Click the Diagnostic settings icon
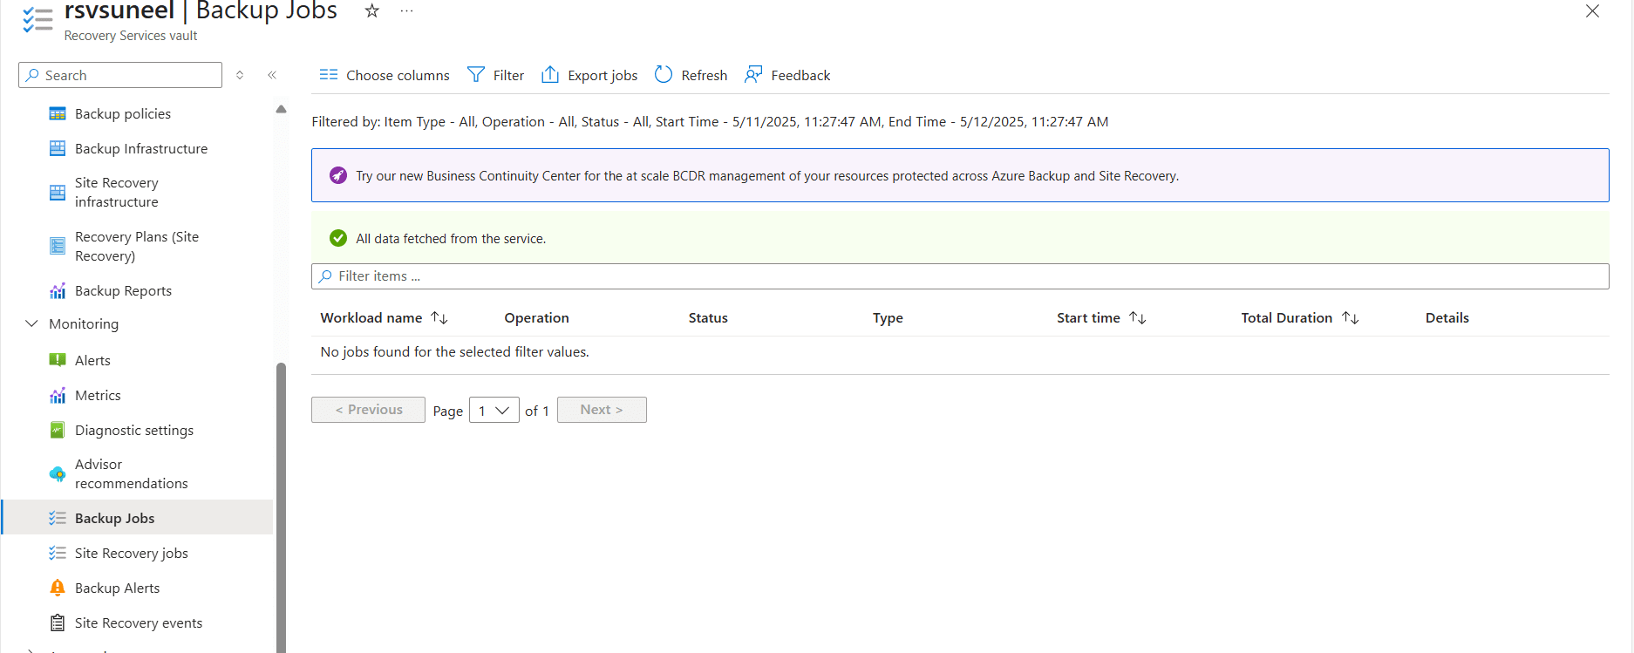 pos(58,430)
